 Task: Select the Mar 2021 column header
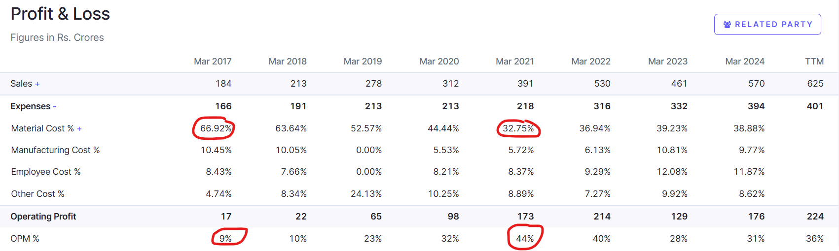pos(514,62)
